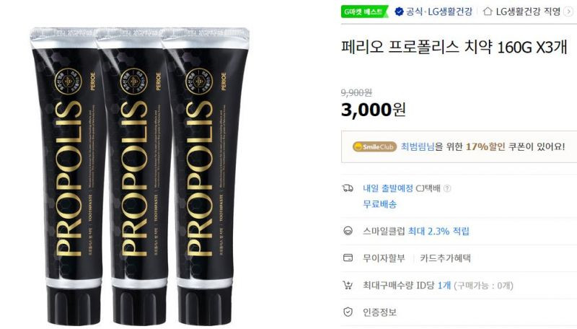577x329 pixels.
Task: Open 스마일클럽 최대 2.3% 적립 details
Action: (416, 231)
